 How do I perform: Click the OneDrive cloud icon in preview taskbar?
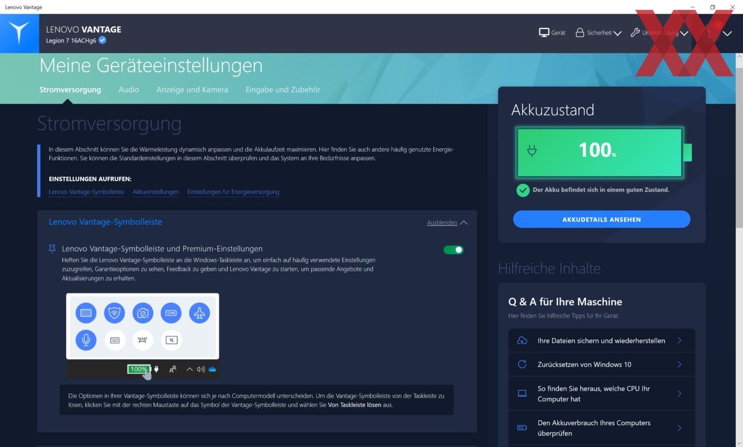tap(213, 369)
